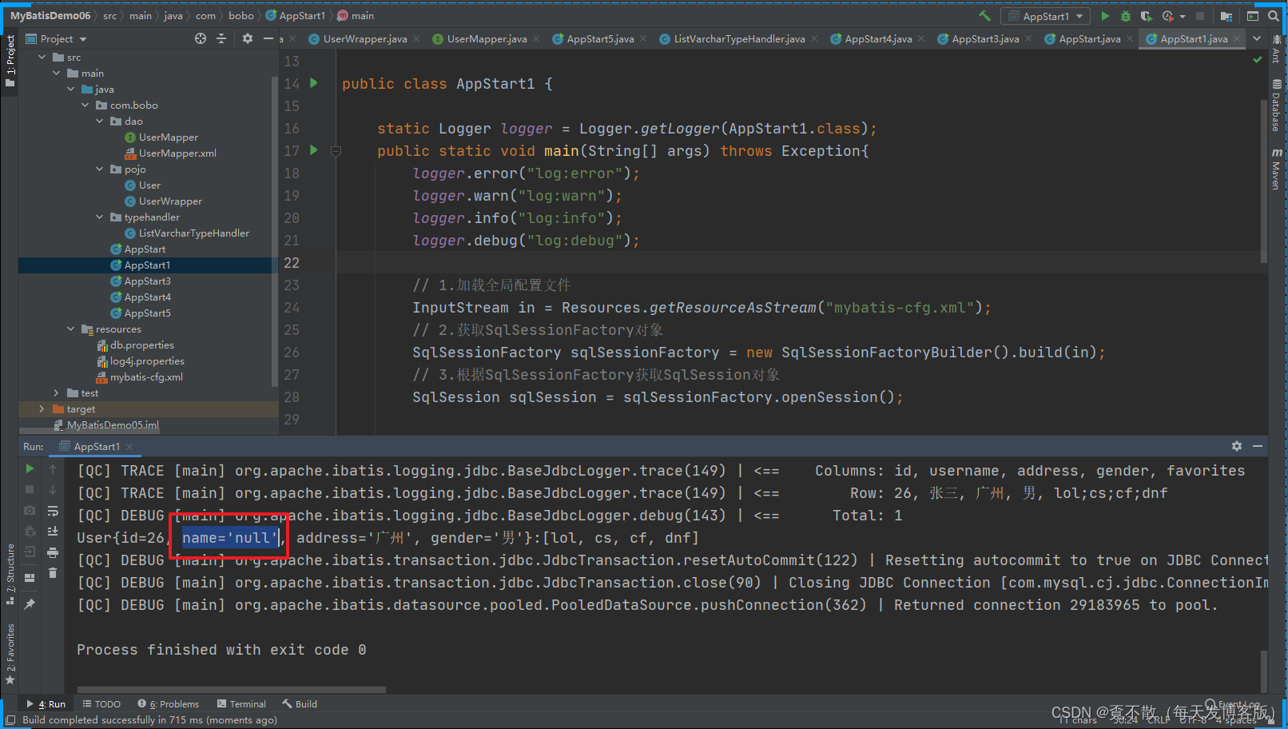Print console output with the printer icon
Screen dimensions: 1288x729
53,553
